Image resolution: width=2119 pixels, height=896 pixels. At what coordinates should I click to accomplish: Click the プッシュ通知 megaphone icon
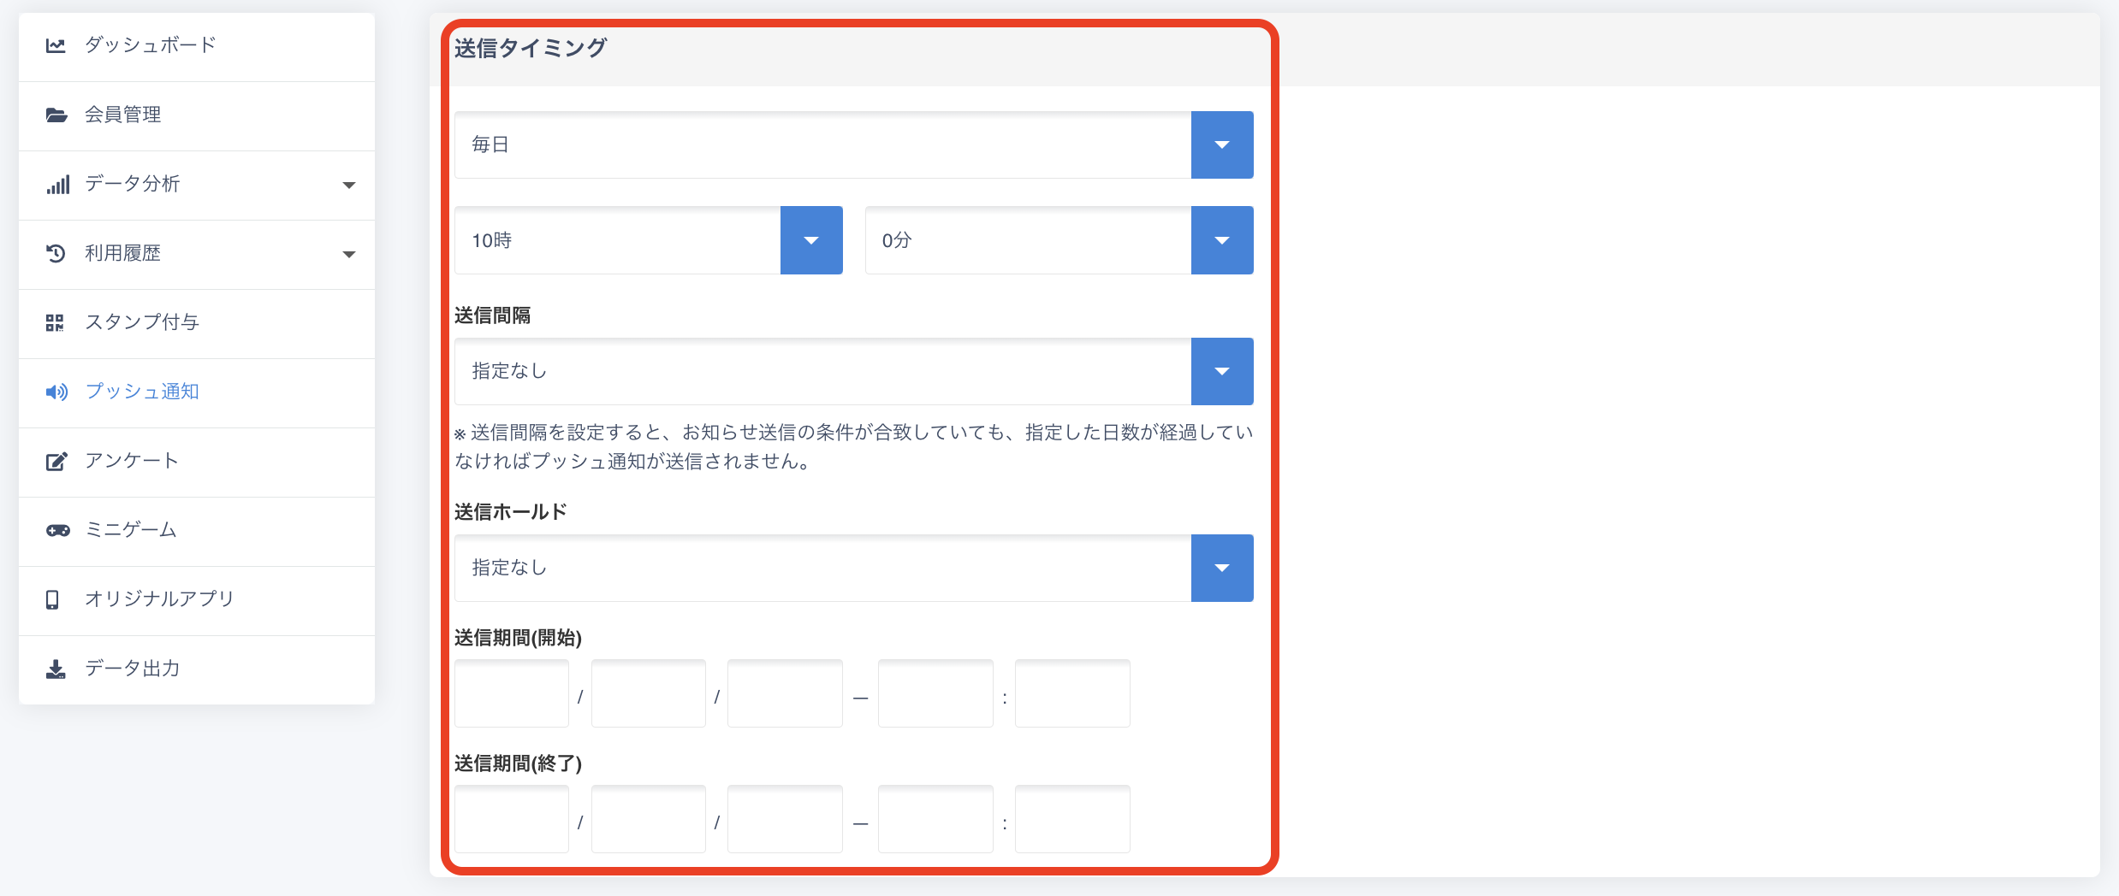tap(56, 392)
